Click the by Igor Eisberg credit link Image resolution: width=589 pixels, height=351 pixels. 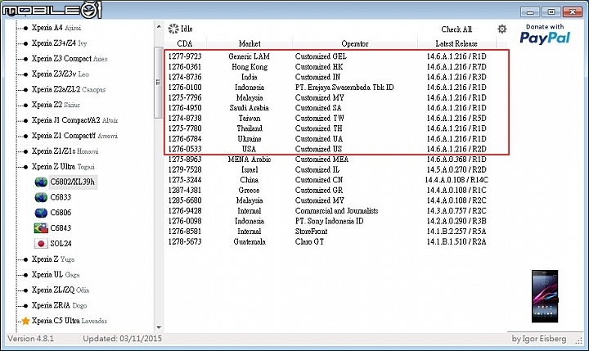(x=538, y=339)
